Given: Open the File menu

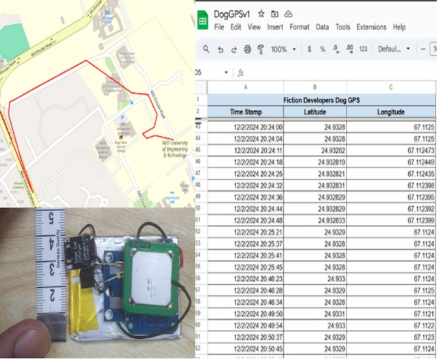Looking at the screenshot, I should (218, 27).
